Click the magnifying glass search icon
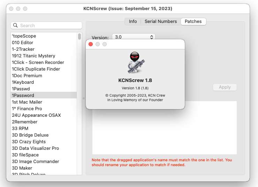This screenshot has height=187, width=258. tap(15, 25)
